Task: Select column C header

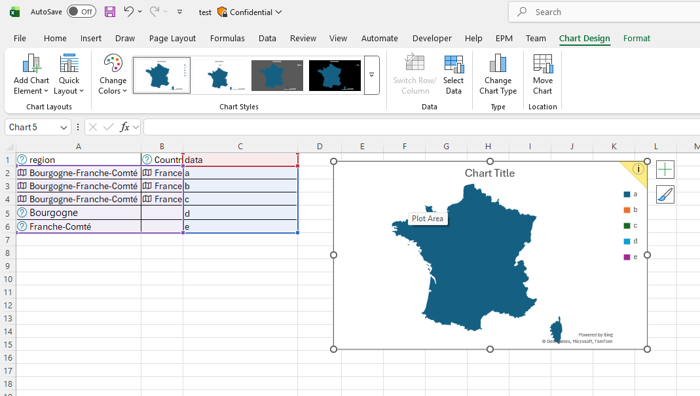Action: tap(240, 147)
